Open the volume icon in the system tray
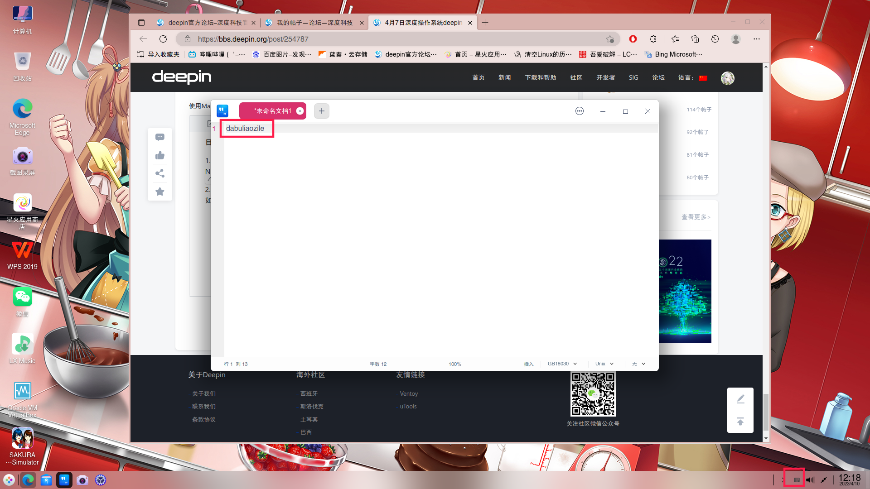 pyautogui.click(x=809, y=479)
